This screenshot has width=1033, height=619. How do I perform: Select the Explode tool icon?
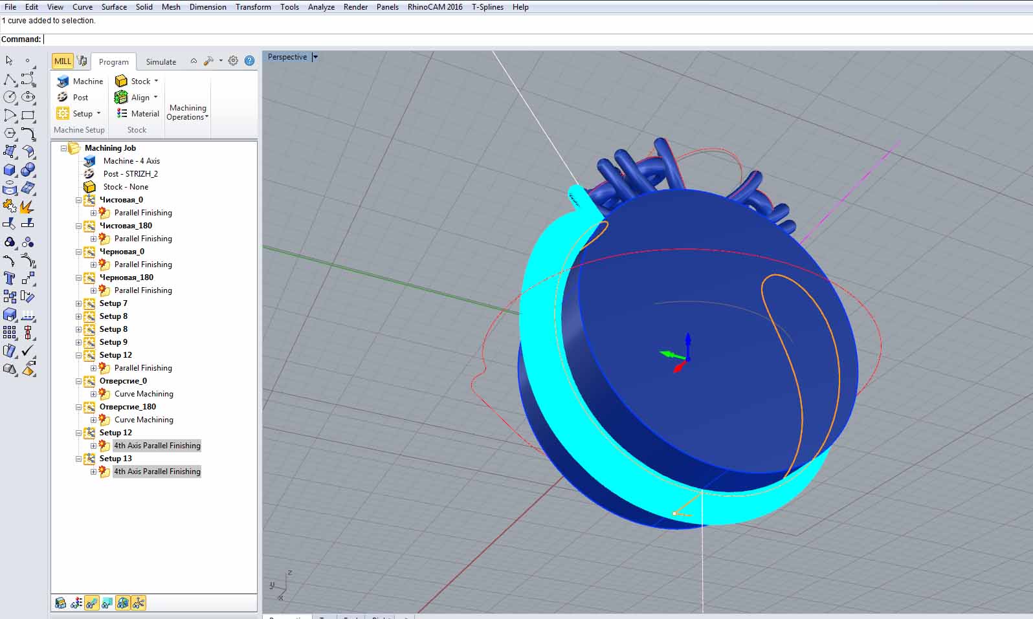[27, 207]
